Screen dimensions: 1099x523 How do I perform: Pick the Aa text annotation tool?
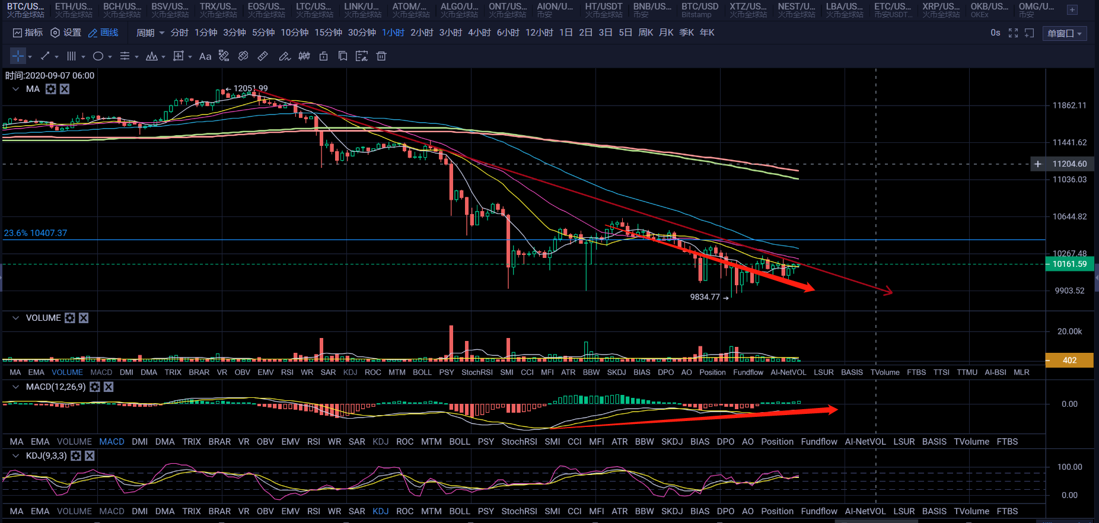(205, 56)
